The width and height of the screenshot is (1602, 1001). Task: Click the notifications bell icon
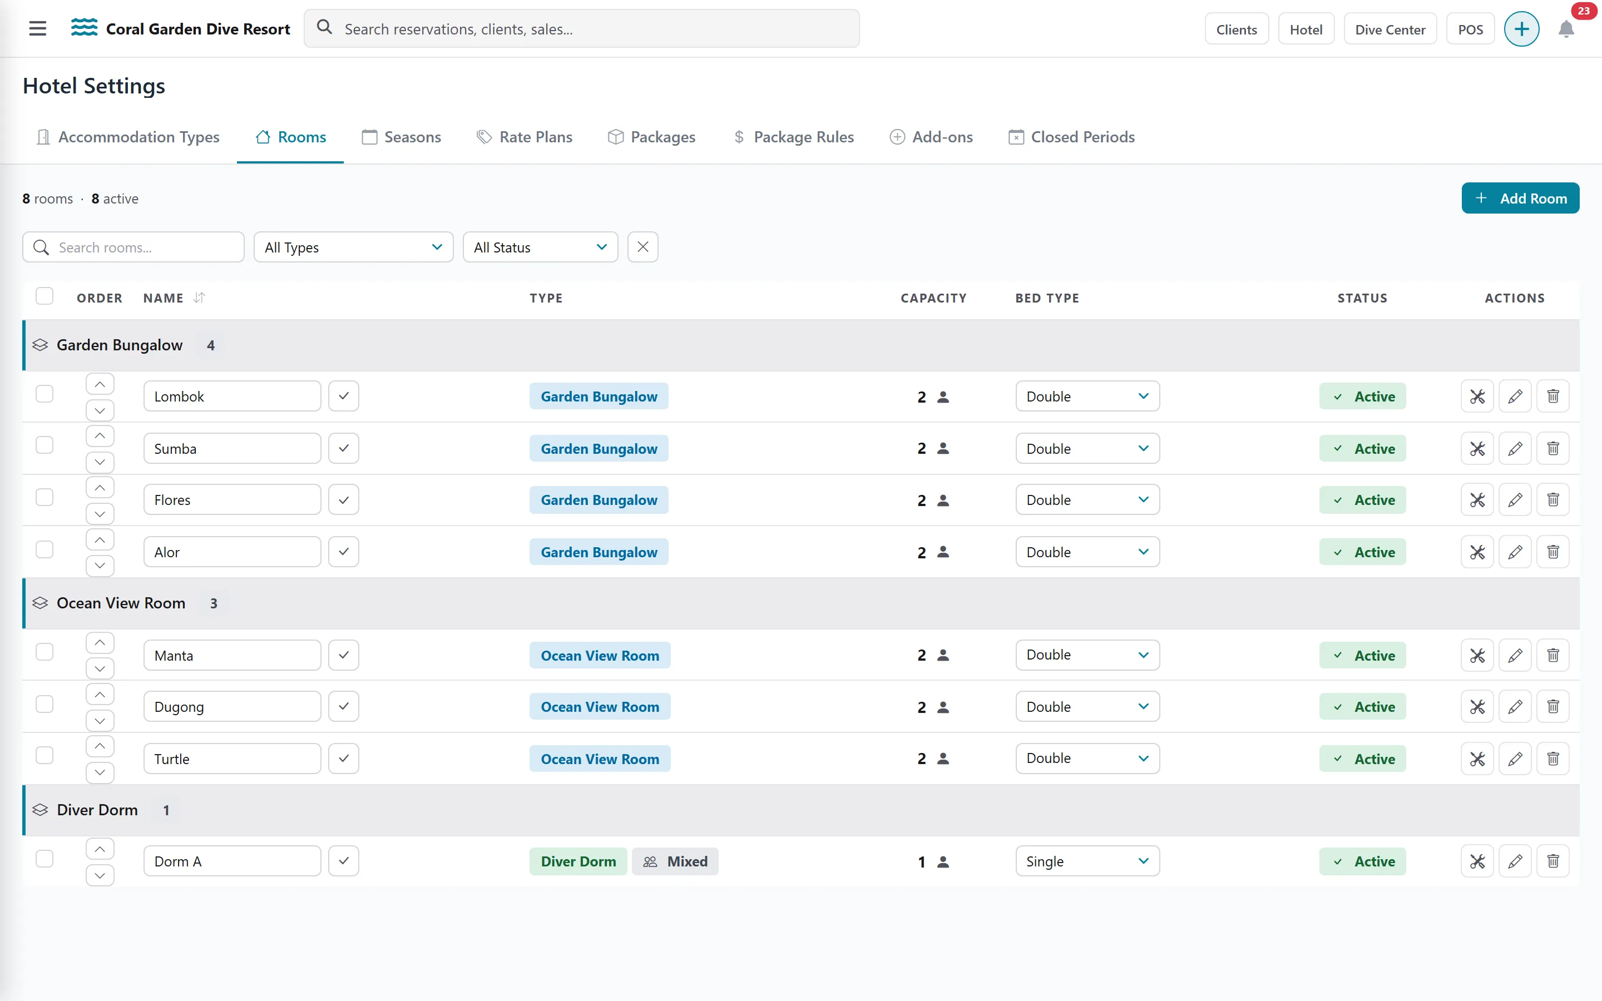(1566, 29)
